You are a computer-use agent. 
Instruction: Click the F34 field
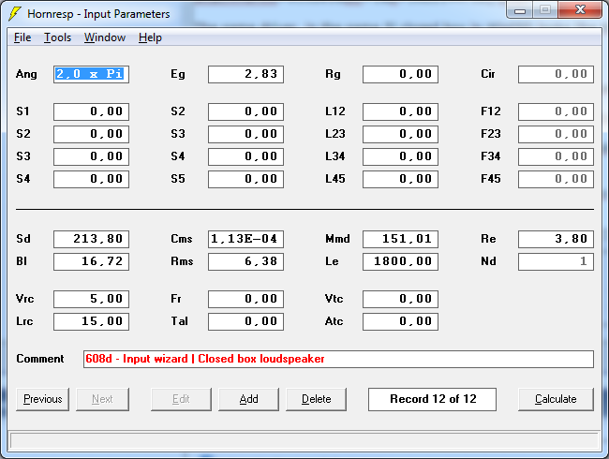pos(556,156)
